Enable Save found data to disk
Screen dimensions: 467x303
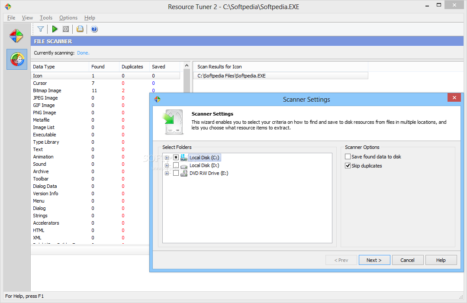tap(348, 157)
